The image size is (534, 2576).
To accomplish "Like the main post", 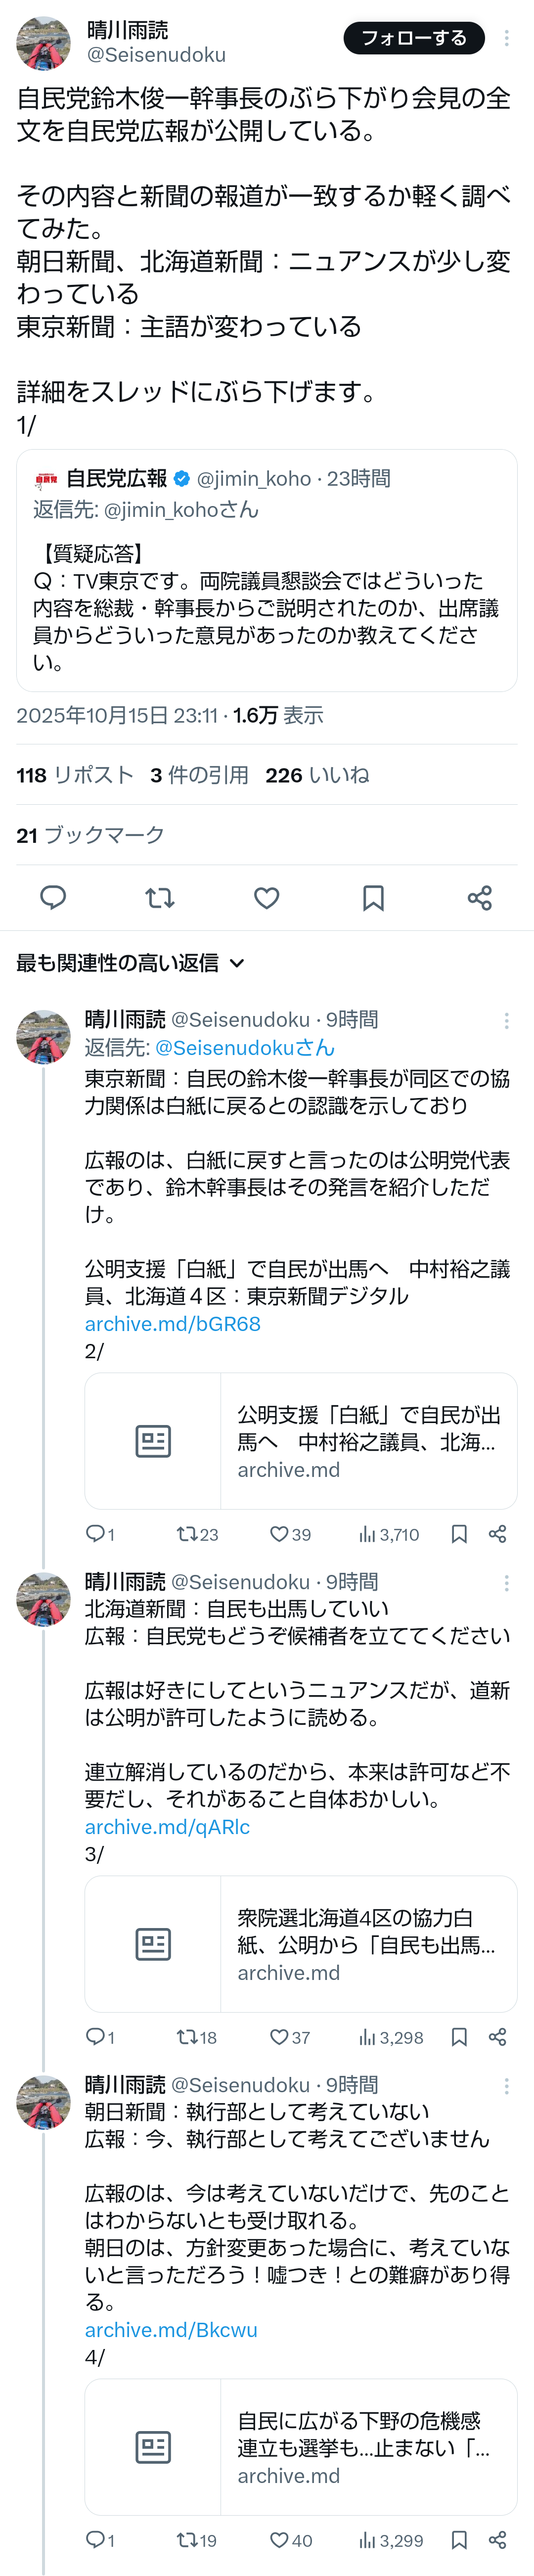I will coord(267,897).
